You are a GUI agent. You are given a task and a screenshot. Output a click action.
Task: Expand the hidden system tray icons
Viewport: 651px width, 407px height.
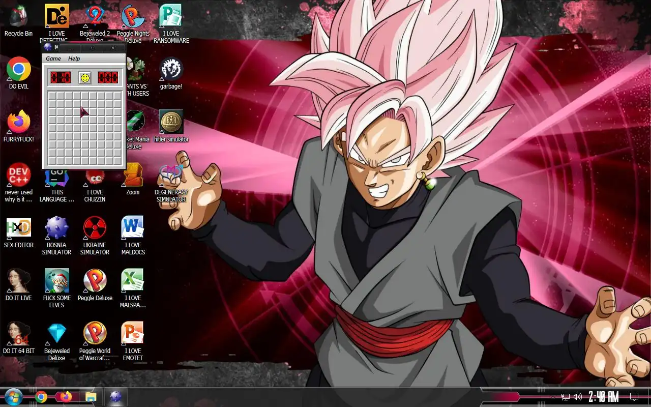(x=553, y=397)
